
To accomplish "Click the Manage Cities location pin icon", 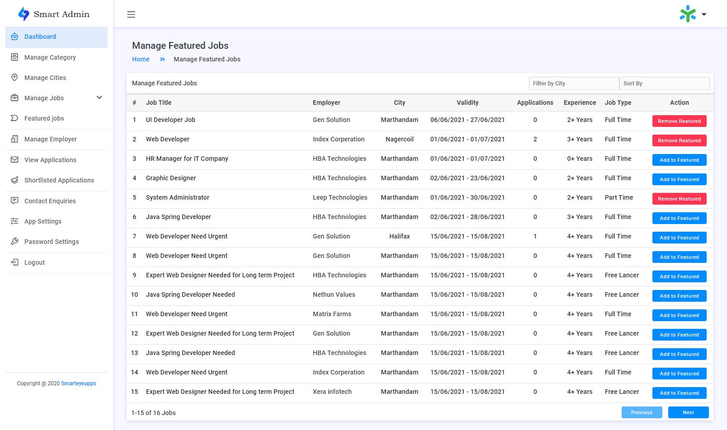I will 14,78.
